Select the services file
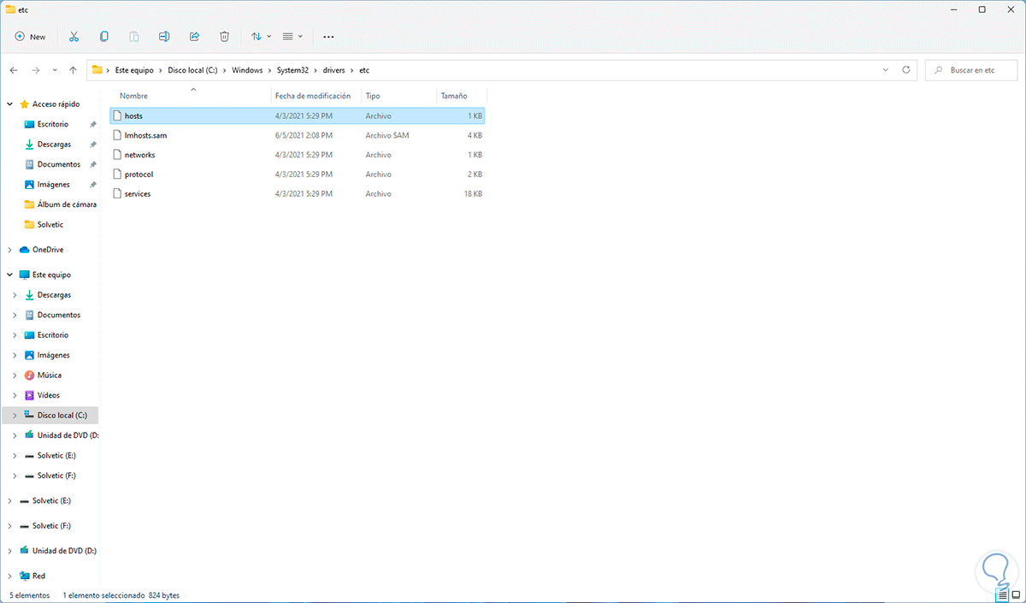Screen dimensions: 1026x603 point(298,194)
